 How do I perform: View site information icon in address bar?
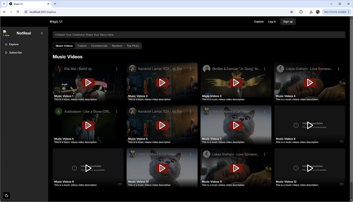(26, 12)
